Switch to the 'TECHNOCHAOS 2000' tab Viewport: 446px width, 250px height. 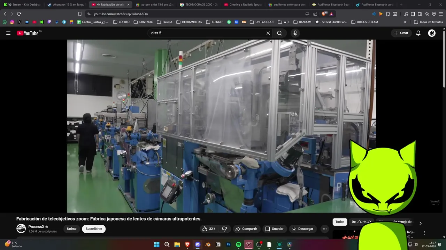click(x=199, y=5)
